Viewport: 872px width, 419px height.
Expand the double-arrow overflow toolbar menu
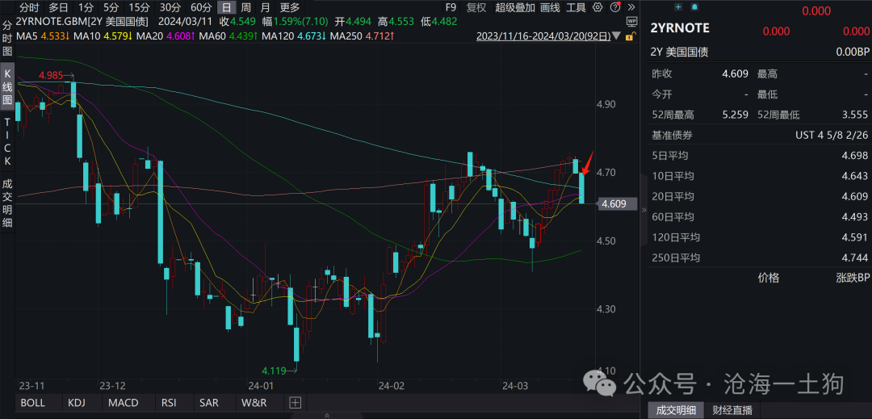[631, 7]
